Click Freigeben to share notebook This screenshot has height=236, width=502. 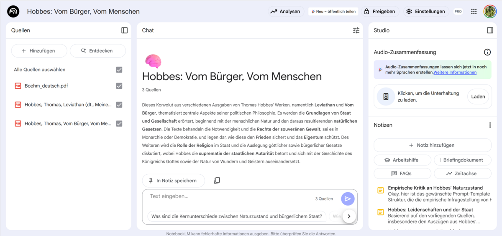coord(379,12)
